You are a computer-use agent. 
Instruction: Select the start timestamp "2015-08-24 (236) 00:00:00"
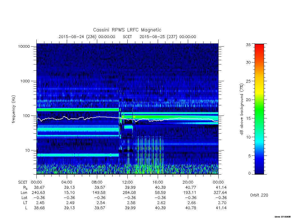(87, 37)
